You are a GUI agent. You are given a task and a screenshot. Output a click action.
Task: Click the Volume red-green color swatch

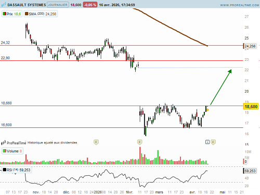pos(5,151)
